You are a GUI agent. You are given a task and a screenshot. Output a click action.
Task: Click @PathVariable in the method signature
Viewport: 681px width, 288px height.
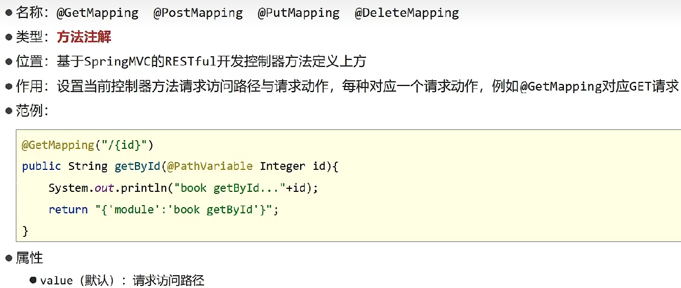(209, 166)
